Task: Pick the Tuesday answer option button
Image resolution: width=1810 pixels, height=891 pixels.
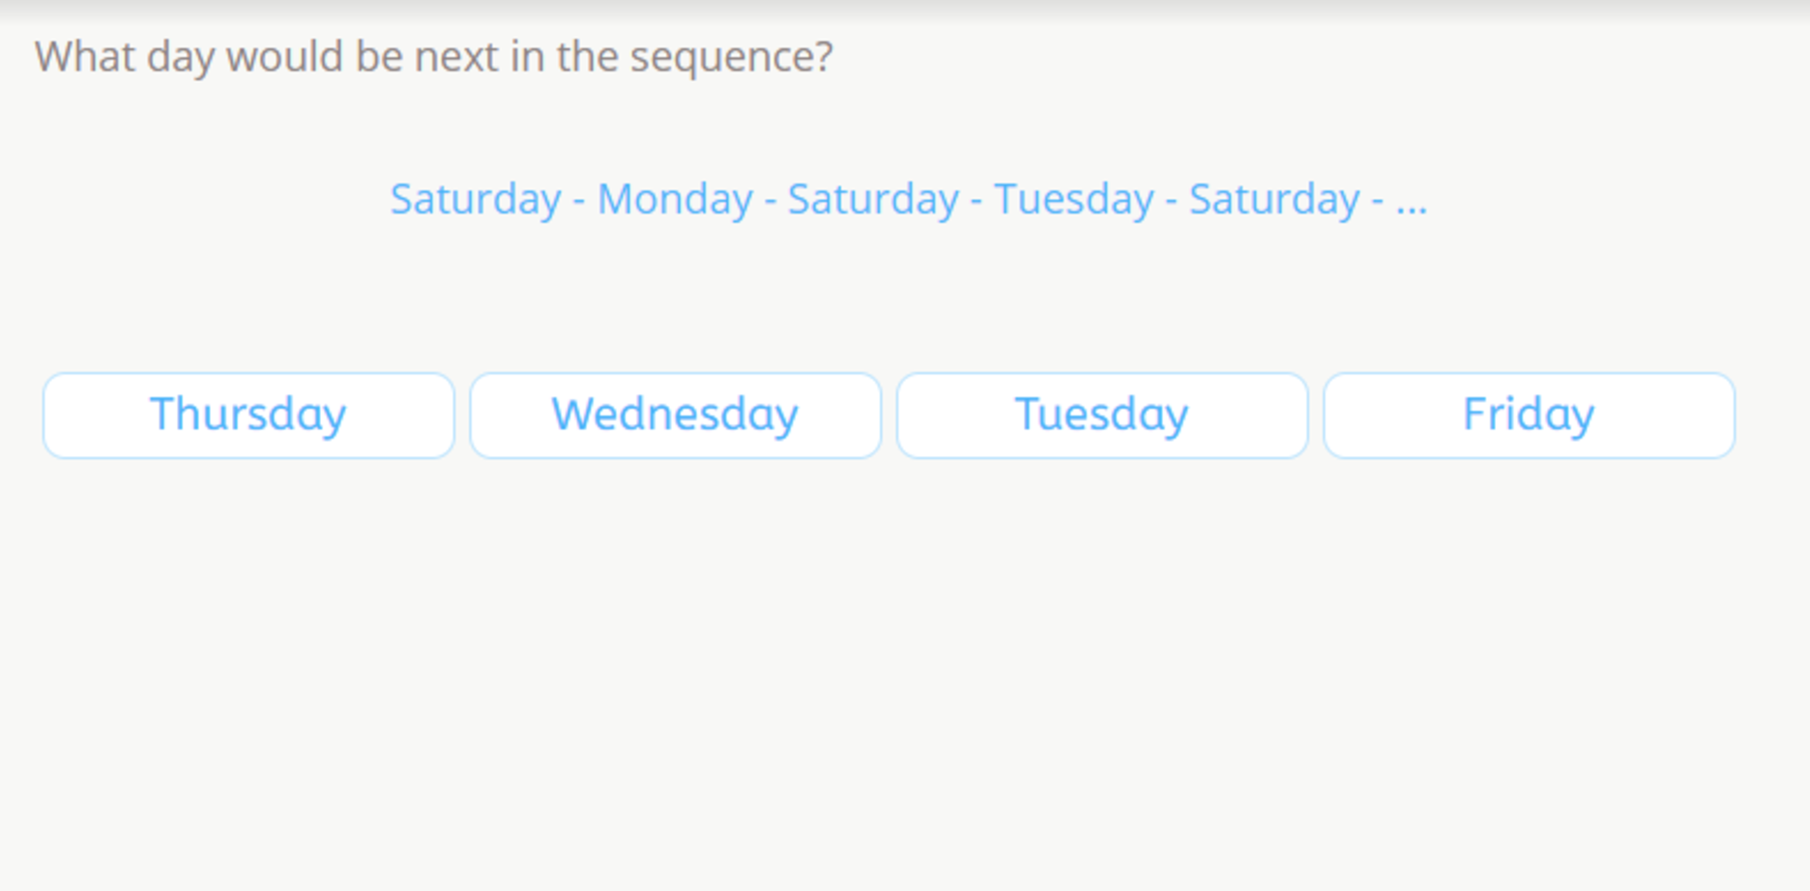Action: pyautogui.click(x=1101, y=416)
